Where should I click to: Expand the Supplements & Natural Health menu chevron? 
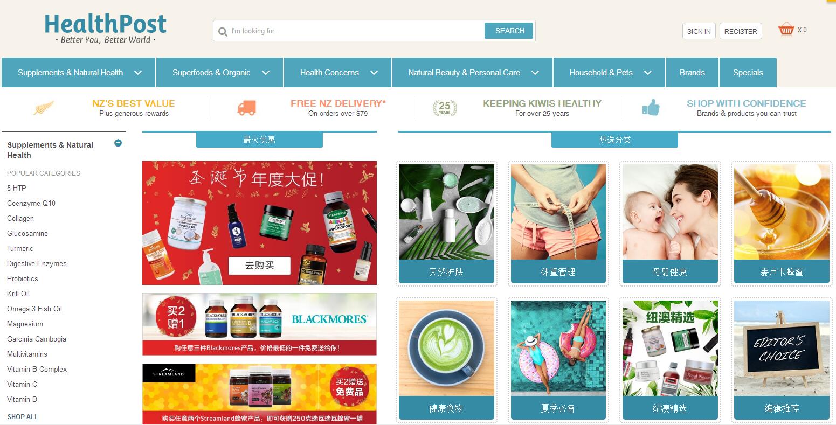[138, 73]
